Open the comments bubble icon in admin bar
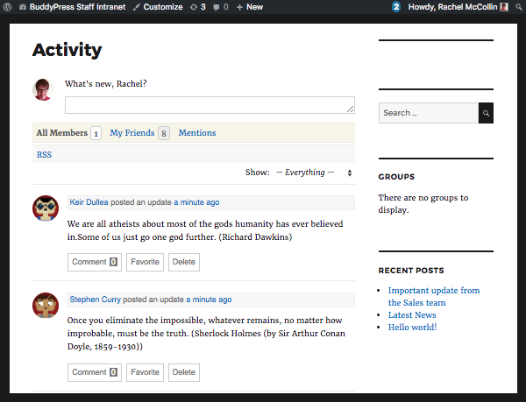 (x=220, y=7)
